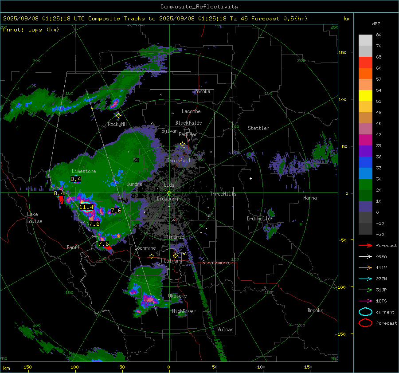Click the 18TS legend text
The image size is (399, 373).
coord(381,301)
